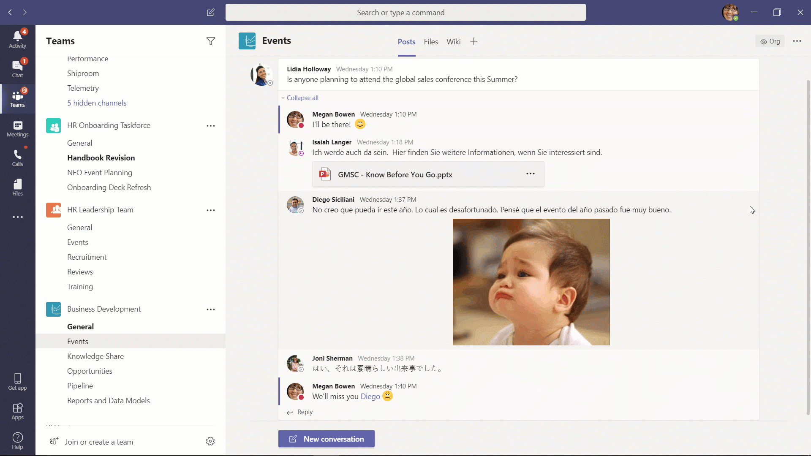Select the Posts tab in Events

tap(407, 41)
